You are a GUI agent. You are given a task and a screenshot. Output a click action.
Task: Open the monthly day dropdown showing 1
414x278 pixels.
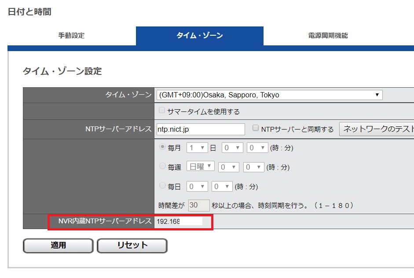pos(197,148)
